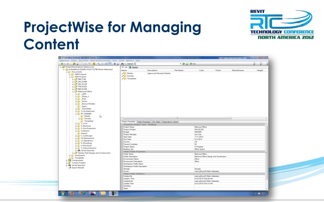Open the envelope mail icon in taskbar
The height and width of the screenshot is (202, 324).
click(103, 193)
